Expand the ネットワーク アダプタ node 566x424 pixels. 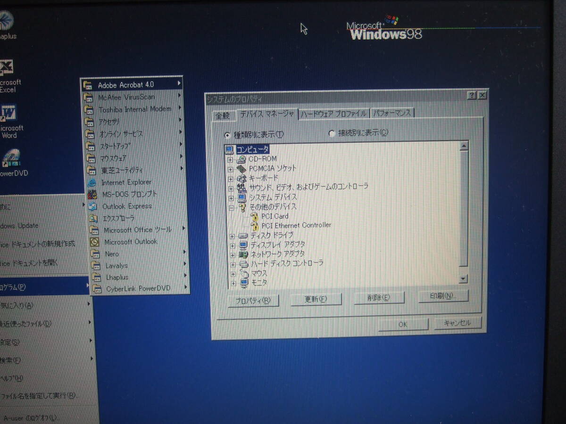pos(232,255)
